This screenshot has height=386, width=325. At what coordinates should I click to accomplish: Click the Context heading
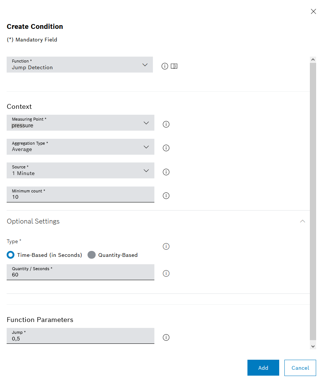(20, 107)
